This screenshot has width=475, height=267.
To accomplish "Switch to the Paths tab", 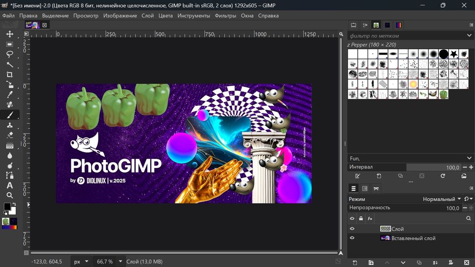I will point(376,188).
